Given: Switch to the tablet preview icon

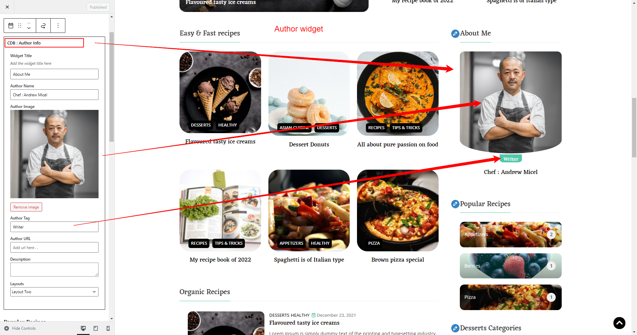Looking at the screenshot, I should [x=96, y=328].
